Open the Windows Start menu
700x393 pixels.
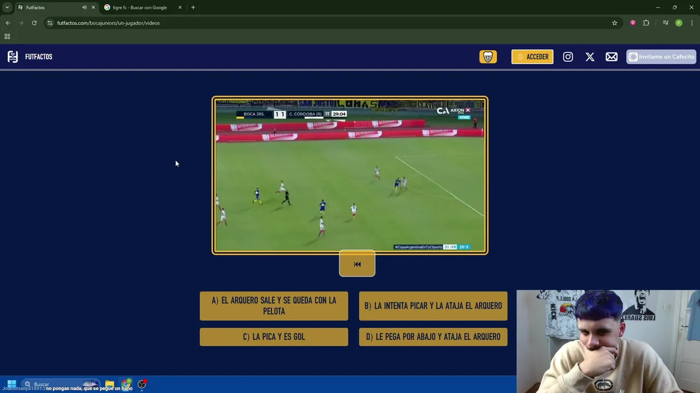coord(11,384)
